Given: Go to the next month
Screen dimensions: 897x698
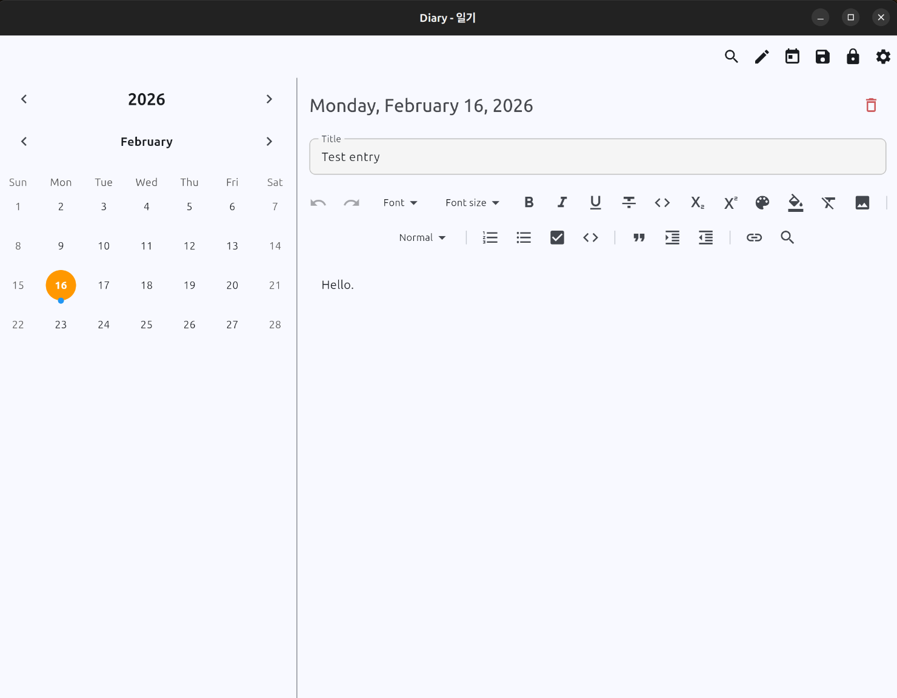Looking at the screenshot, I should [x=269, y=142].
